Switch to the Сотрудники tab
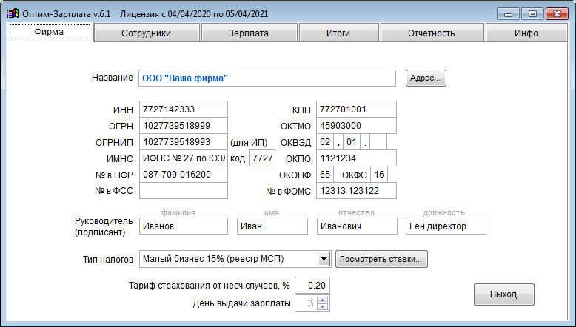The height and width of the screenshot is (327, 576). [x=147, y=33]
